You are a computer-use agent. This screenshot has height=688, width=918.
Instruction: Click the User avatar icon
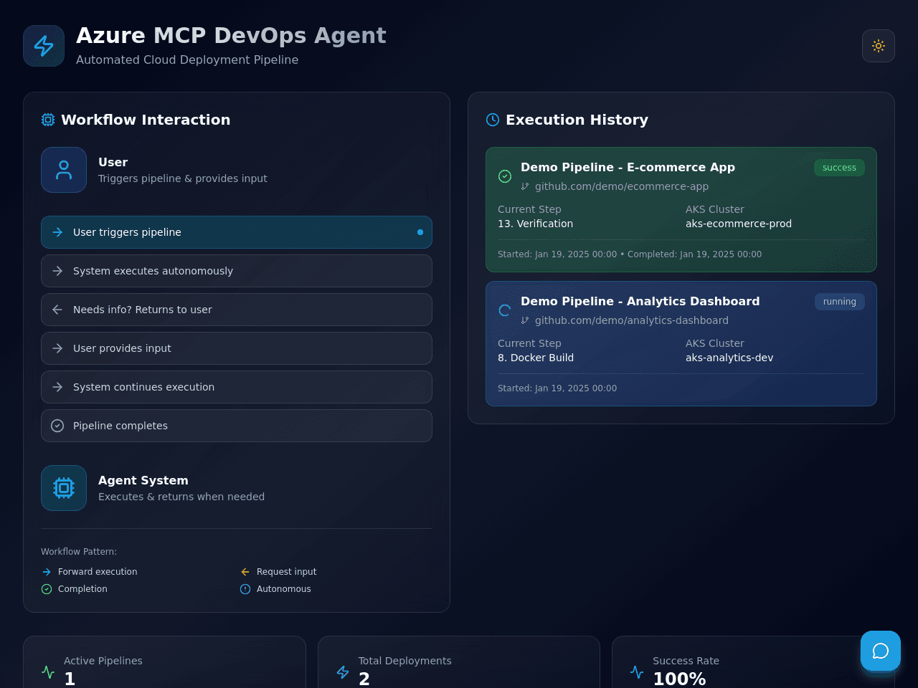64,170
